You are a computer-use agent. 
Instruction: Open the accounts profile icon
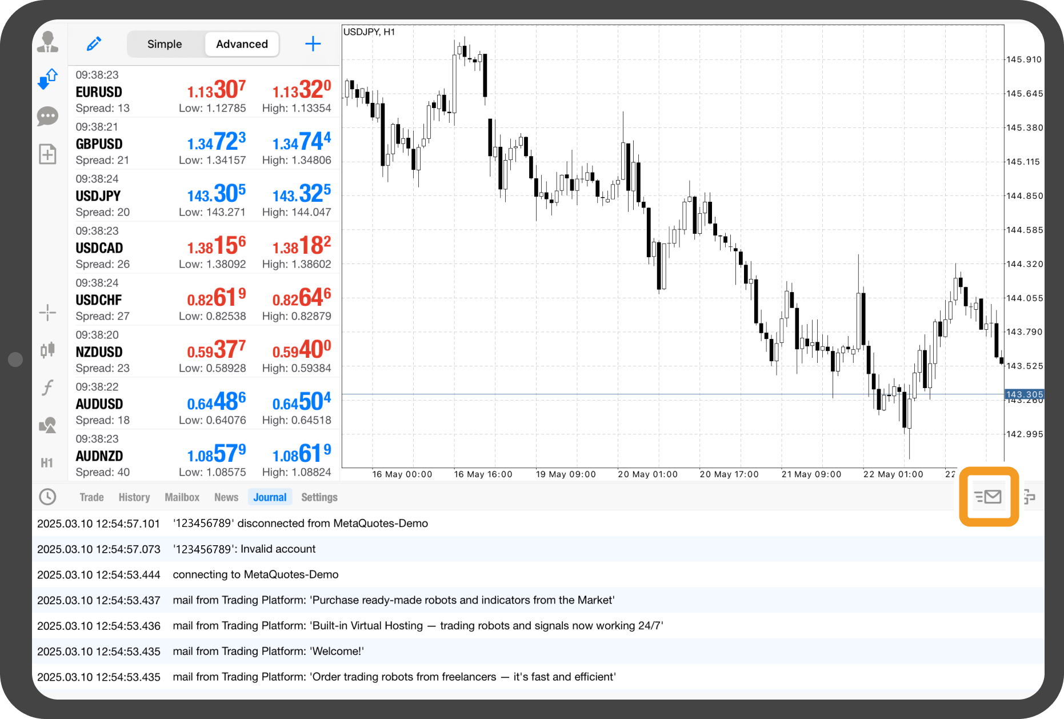(47, 42)
